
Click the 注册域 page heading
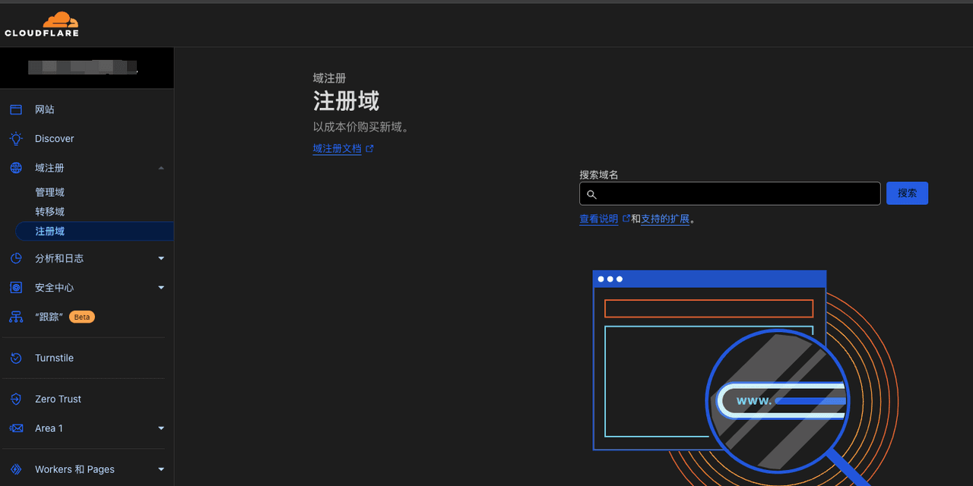pyautogui.click(x=346, y=101)
